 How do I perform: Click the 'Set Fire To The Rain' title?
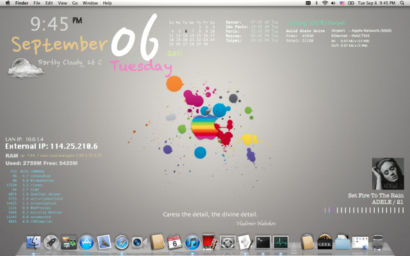click(x=376, y=195)
